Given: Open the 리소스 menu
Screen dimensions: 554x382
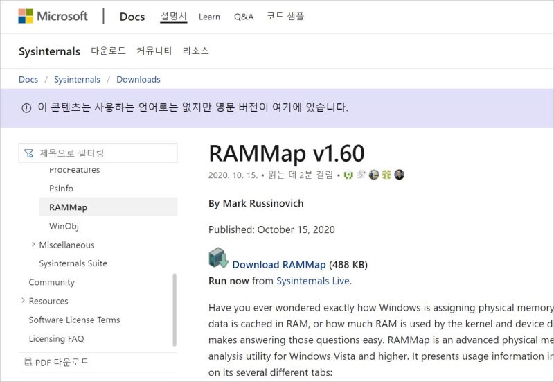Looking at the screenshot, I should pos(195,51).
